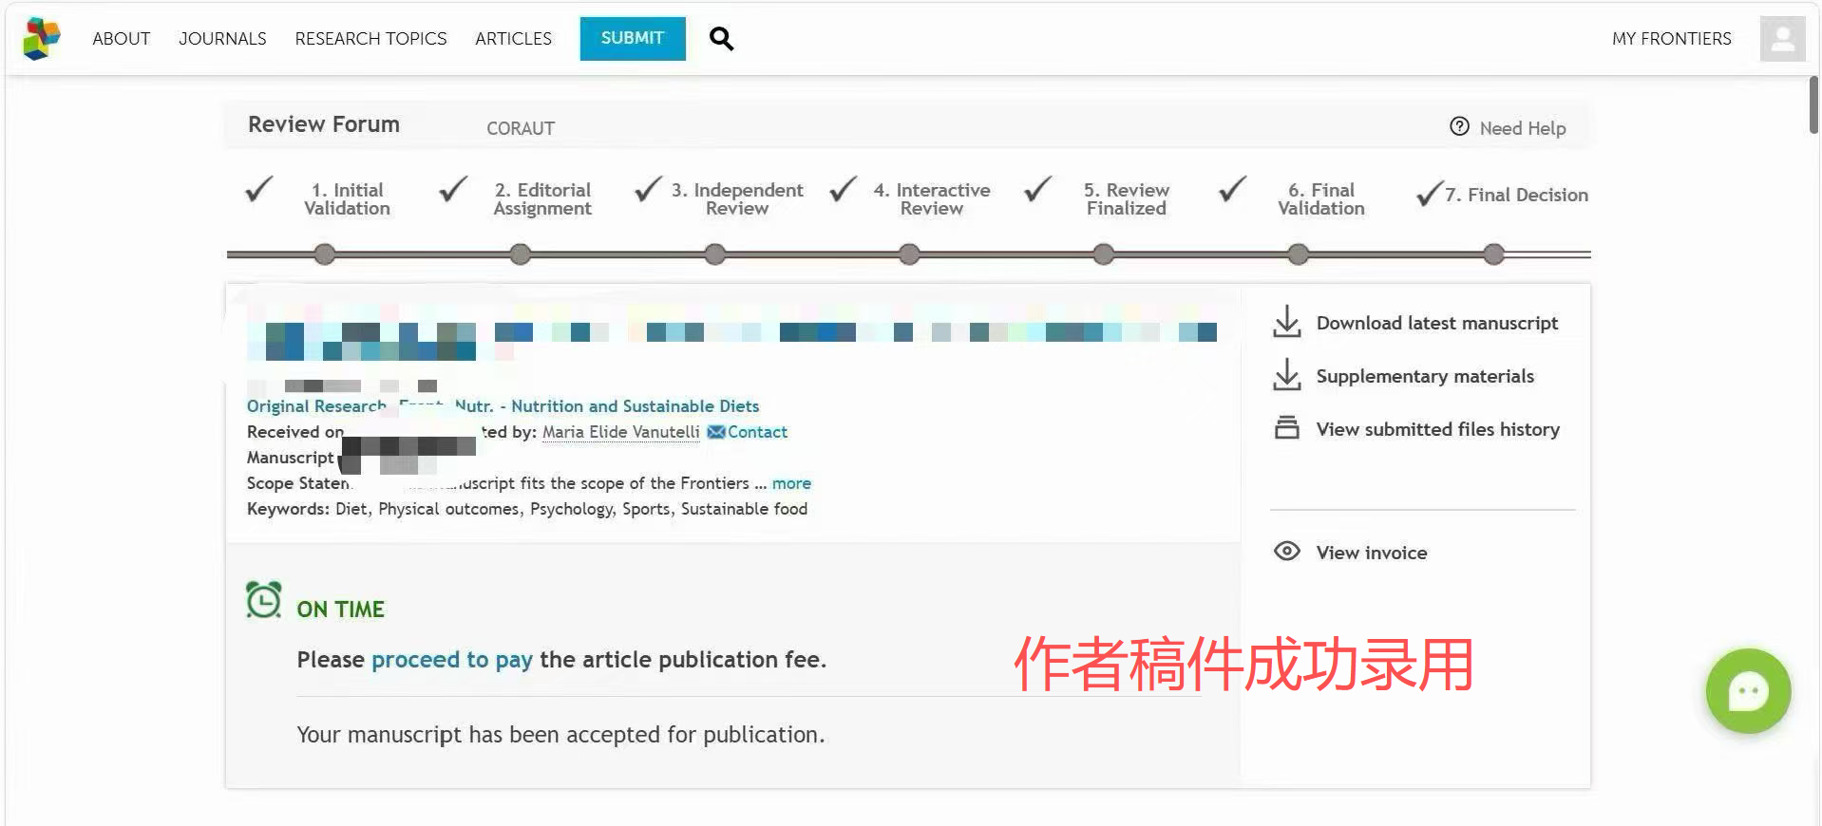Select Initial Validation timeline dot

pyautogui.click(x=325, y=254)
